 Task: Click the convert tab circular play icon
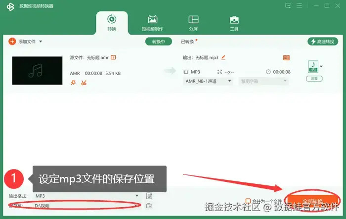(112, 19)
